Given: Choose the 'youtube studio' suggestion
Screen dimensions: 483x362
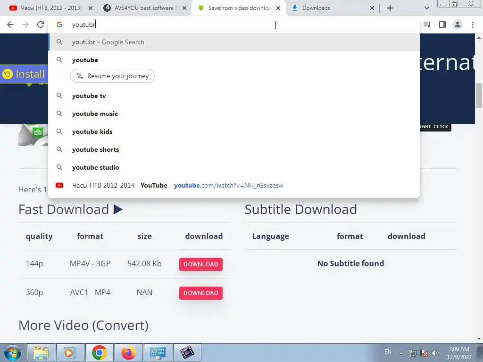Looking at the screenshot, I should (x=234, y=167).
